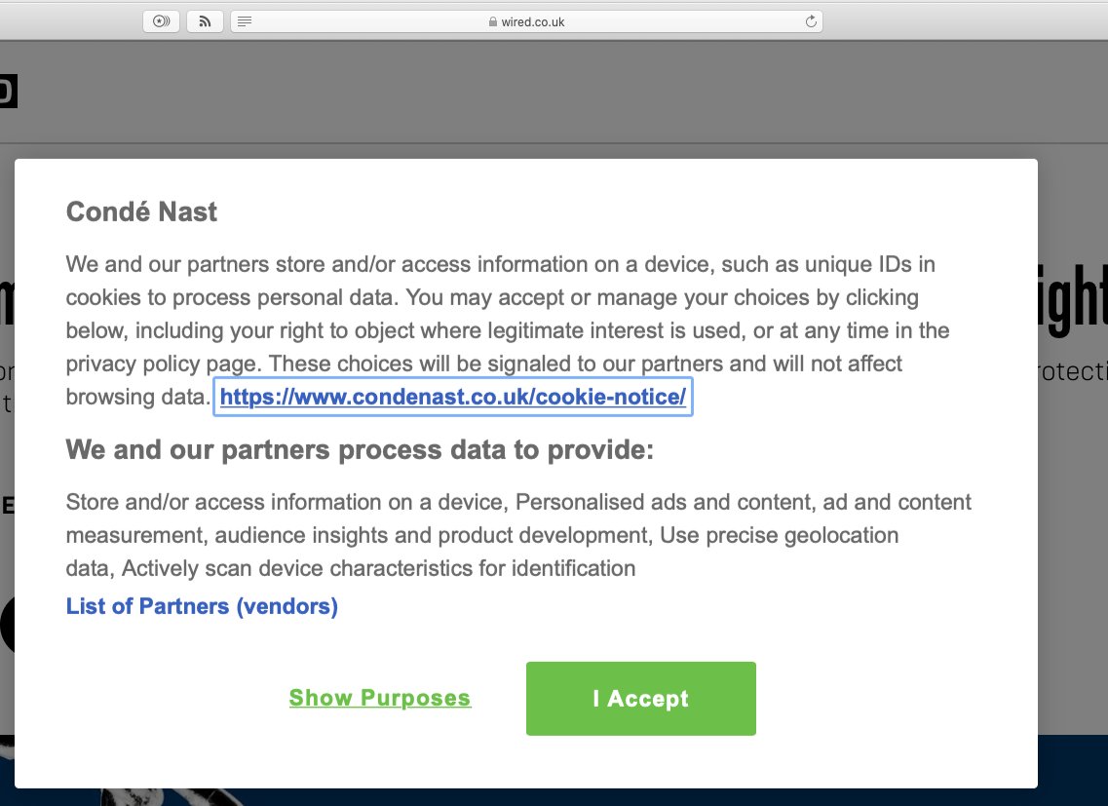View the List of Partners (vendors)
Viewport: 1108px width, 806px height.
point(201,605)
